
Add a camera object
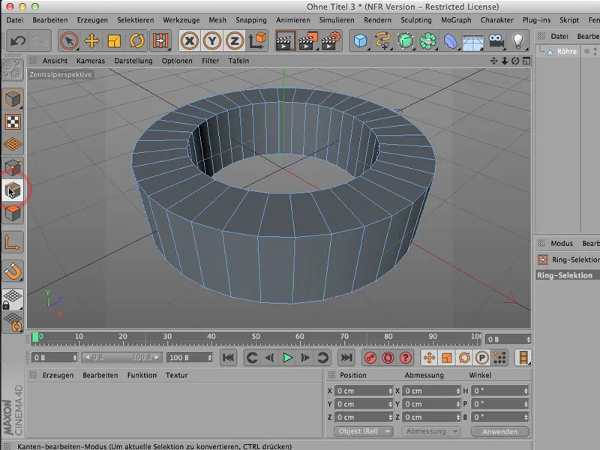tap(496, 40)
